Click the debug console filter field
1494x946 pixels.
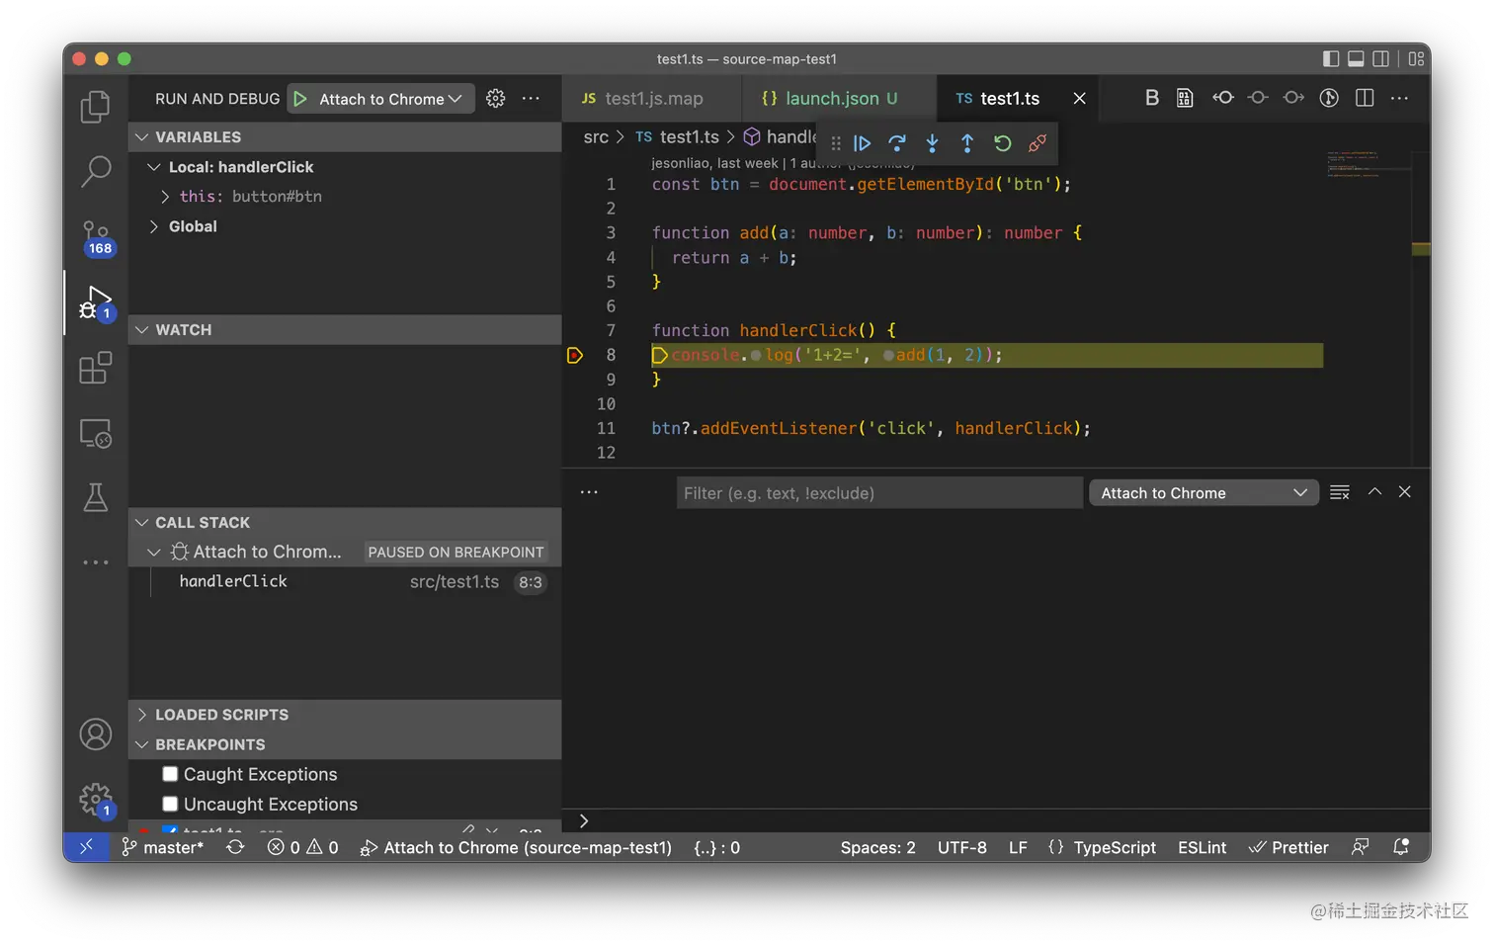pos(878,493)
